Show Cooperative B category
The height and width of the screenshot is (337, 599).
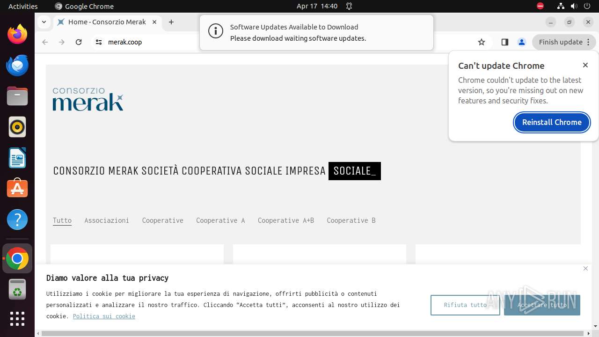(x=351, y=220)
